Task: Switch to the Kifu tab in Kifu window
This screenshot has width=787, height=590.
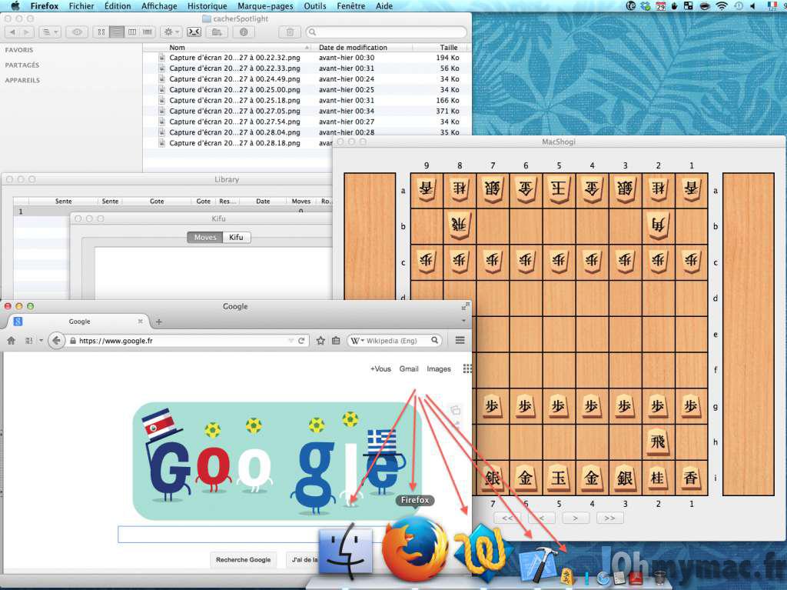Action: [x=237, y=237]
